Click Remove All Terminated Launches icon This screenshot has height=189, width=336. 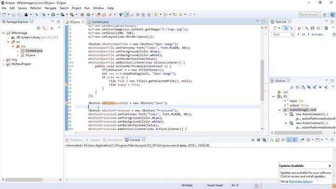point(264,140)
